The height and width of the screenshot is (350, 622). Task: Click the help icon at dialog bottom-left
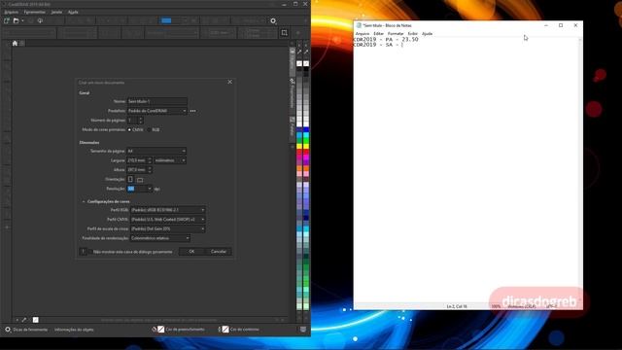point(83,252)
